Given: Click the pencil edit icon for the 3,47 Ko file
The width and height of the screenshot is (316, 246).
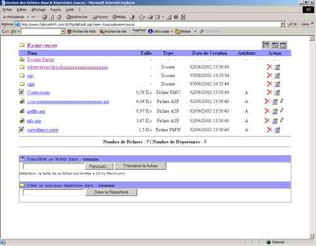Looking at the screenshot, I should pos(282,120).
